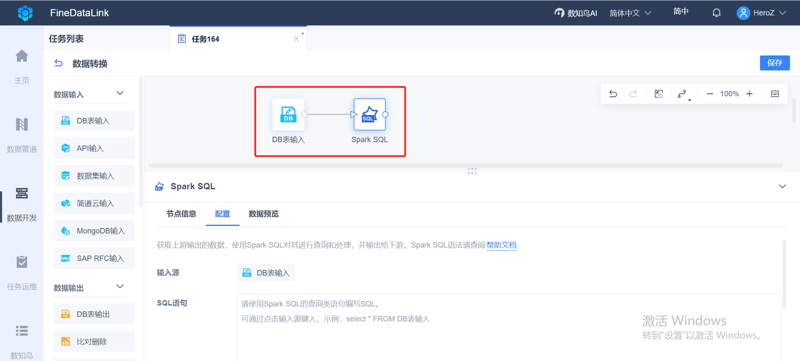Switch to the 数据预览 tab
The width and height of the screenshot is (800, 361).
point(264,214)
